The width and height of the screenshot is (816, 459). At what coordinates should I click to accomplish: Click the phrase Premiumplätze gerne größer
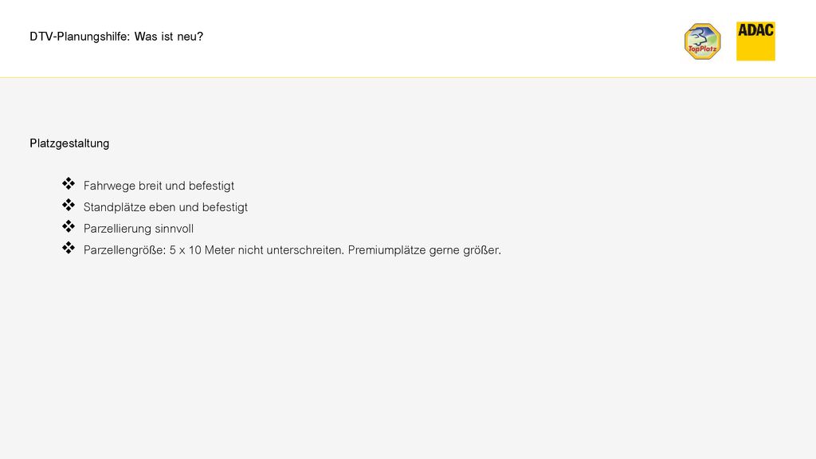[x=425, y=250]
